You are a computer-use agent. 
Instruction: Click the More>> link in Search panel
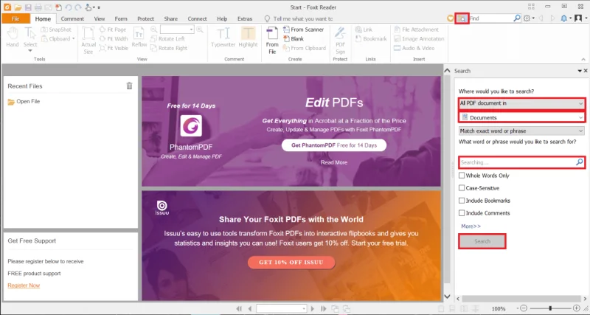pos(471,226)
